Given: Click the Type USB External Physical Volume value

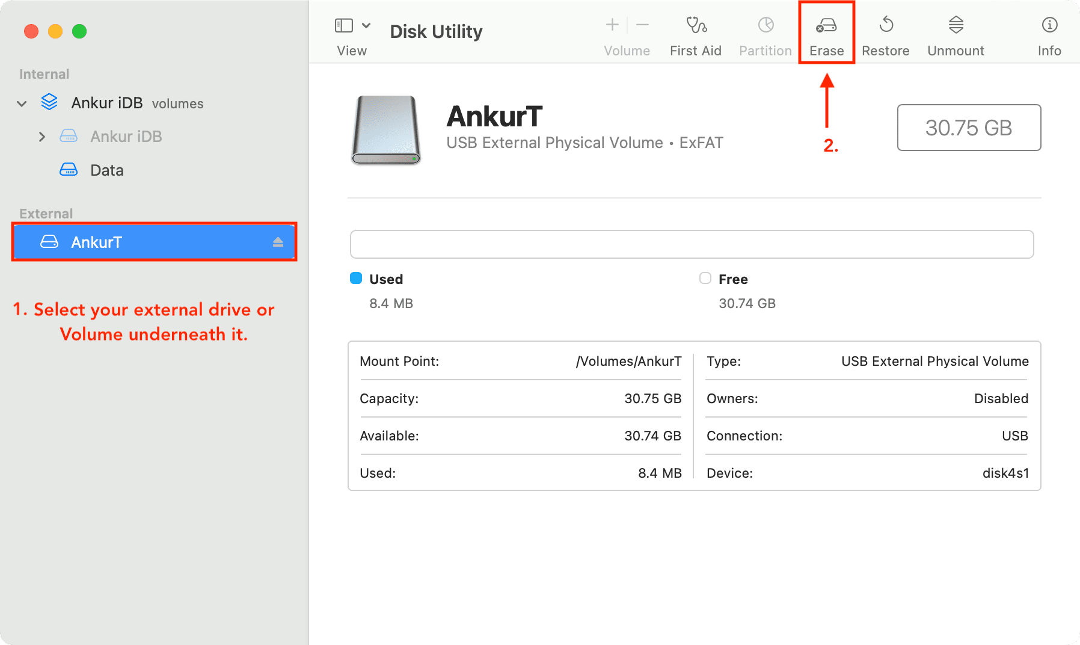Looking at the screenshot, I should (934, 361).
